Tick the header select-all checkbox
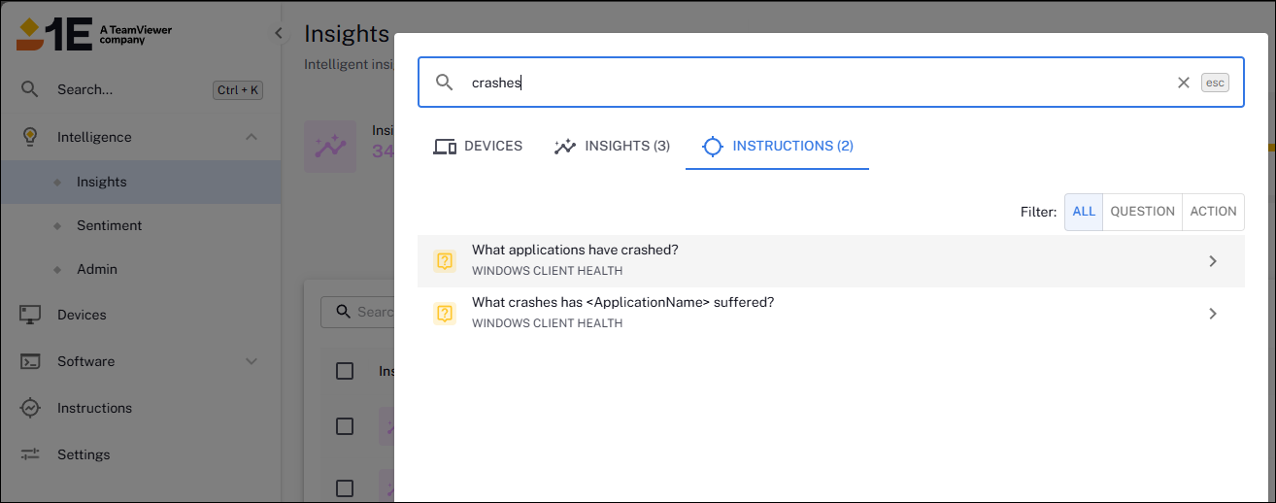 tap(345, 371)
